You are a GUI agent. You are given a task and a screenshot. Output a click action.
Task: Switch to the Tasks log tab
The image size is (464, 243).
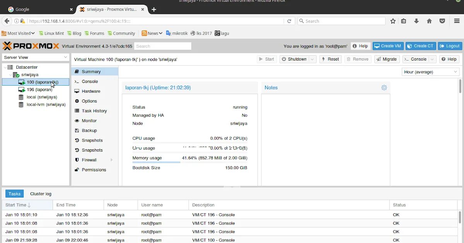pyautogui.click(x=15, y=194)
